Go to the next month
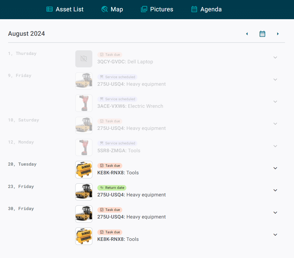Screen dimensions: 294x258 (278, 34)
